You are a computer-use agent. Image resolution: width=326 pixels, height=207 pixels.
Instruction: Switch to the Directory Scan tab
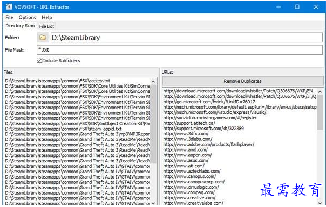20,26
